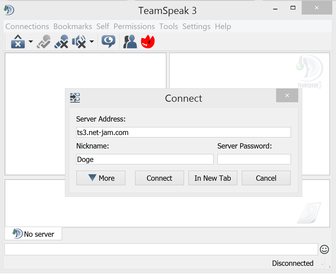Open the Tools menu
This screenshot has width=336, height=274.
point(168,26)
